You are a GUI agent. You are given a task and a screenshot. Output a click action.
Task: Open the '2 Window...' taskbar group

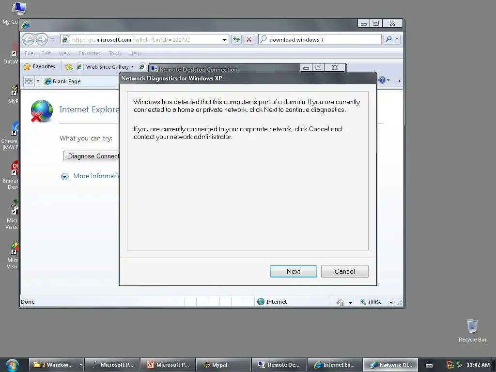pyautogui.click(x=53, y=365)
